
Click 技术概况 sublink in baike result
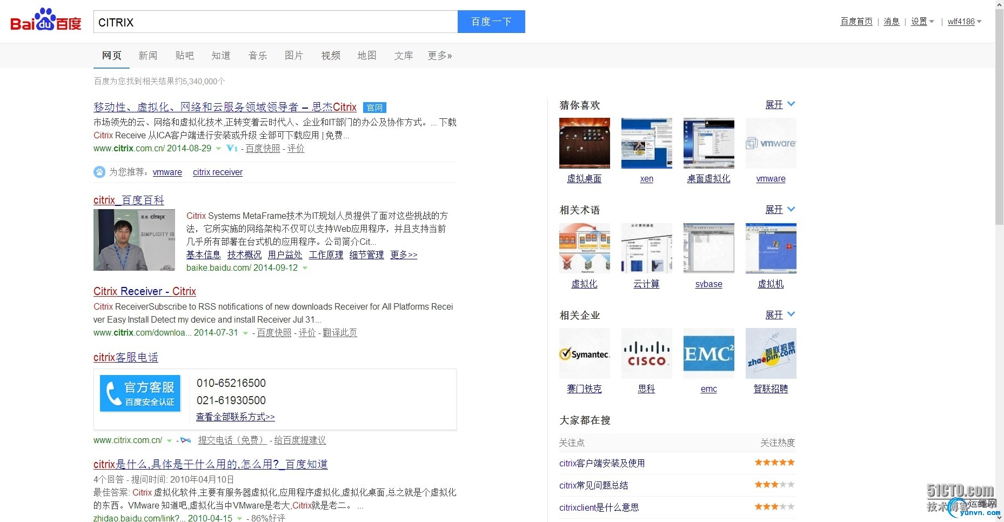pos(244,255)
